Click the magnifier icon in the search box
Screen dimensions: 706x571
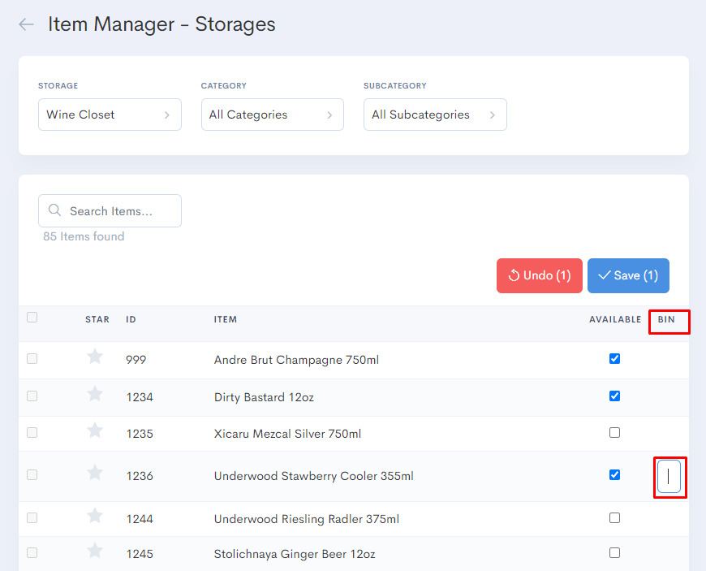point(54,210)
